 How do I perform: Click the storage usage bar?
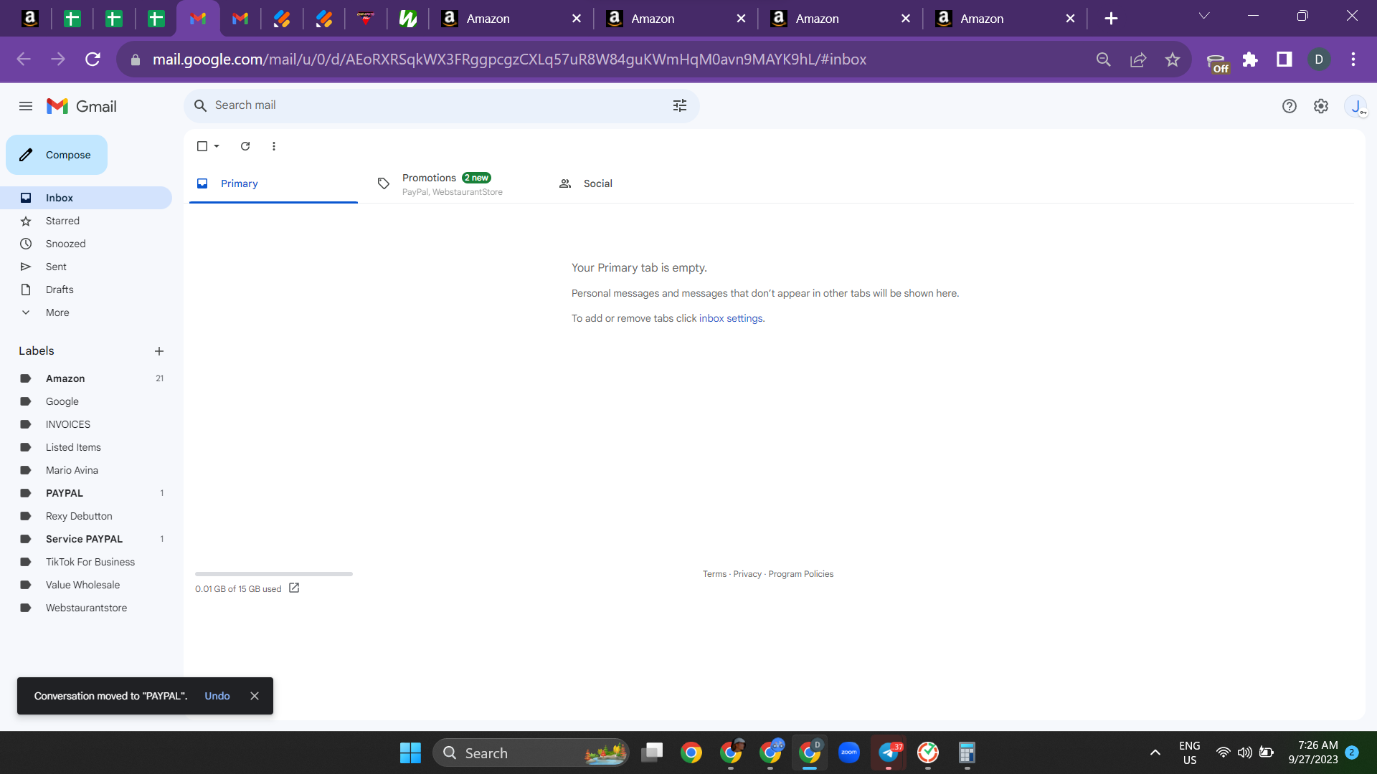click(274, 574)
